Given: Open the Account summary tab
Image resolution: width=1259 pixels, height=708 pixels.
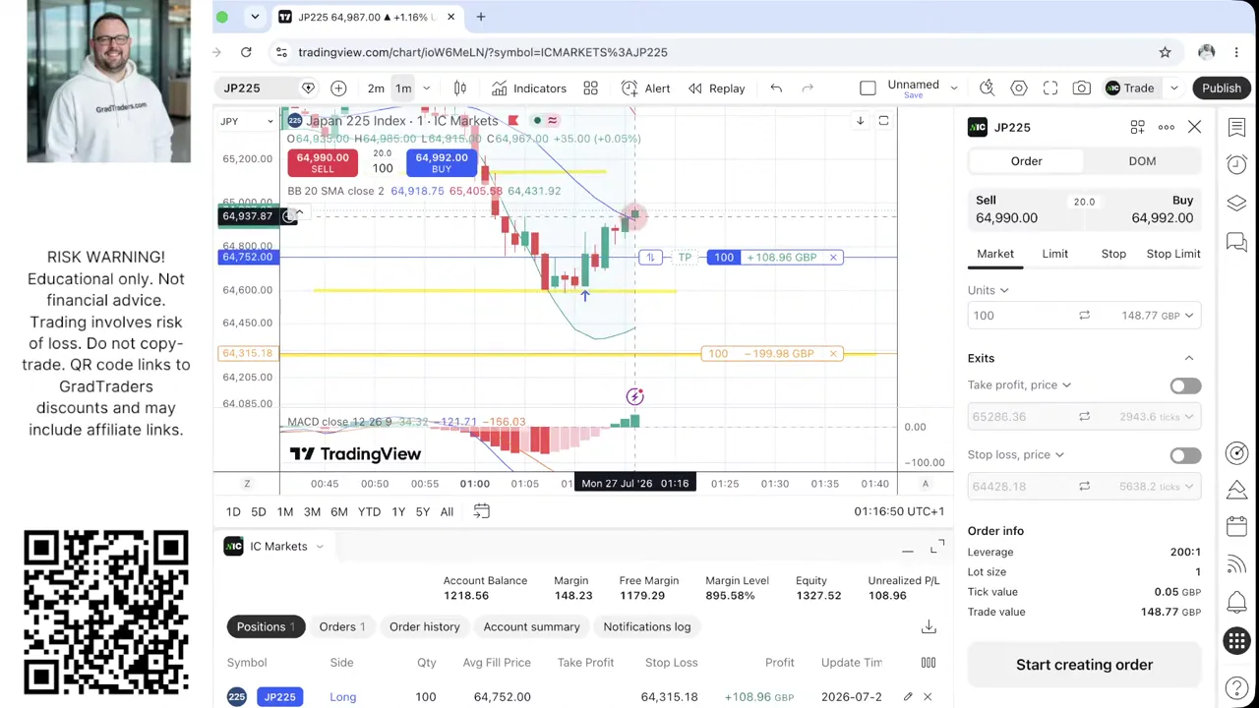Looking at the screenshot, I should (531, 626).
